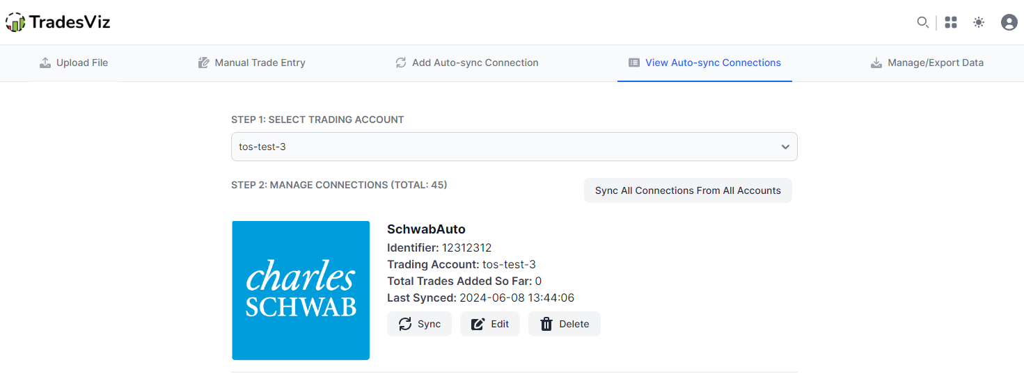This screenshot has height=376, width=1024.
Task: Expand the trading account dropdown chevron
Action: point(785,147)
